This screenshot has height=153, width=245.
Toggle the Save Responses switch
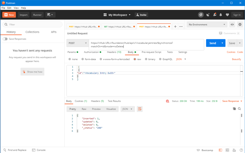tap(5, 39)
